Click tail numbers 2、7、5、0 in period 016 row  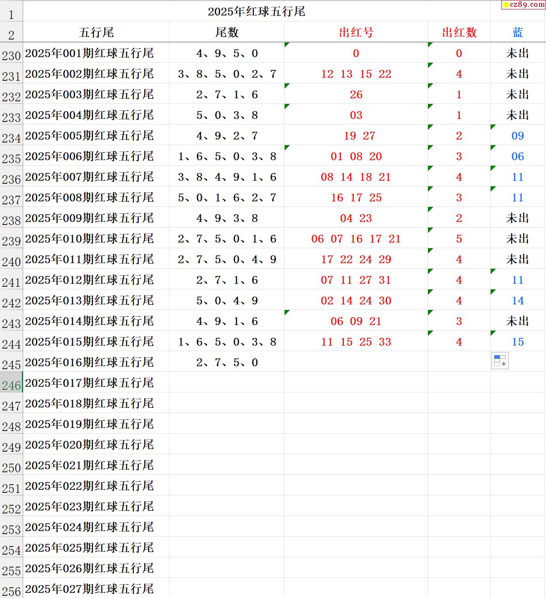tap(227, 362)
